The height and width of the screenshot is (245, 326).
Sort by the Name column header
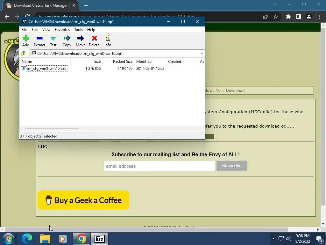tap(45, 62)
